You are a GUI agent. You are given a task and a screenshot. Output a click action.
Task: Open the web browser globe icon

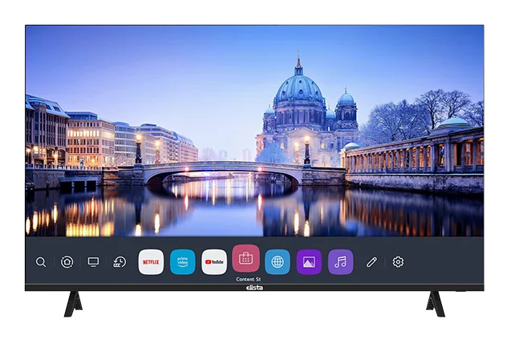[x=278, y=262]
